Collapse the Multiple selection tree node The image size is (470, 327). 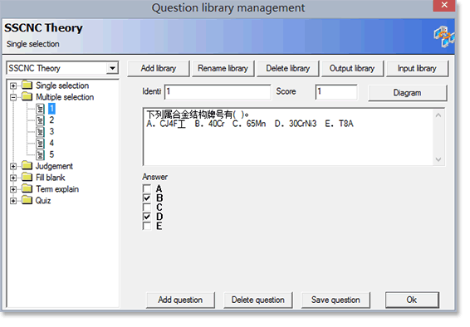pos(13,97)
